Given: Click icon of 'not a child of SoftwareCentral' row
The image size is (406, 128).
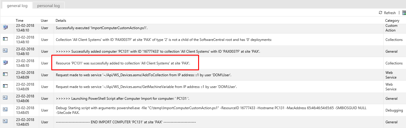Looking at the screenshot, I should tap(5, 39).
